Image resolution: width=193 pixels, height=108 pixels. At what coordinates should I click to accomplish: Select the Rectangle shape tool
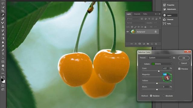[3, 61]
